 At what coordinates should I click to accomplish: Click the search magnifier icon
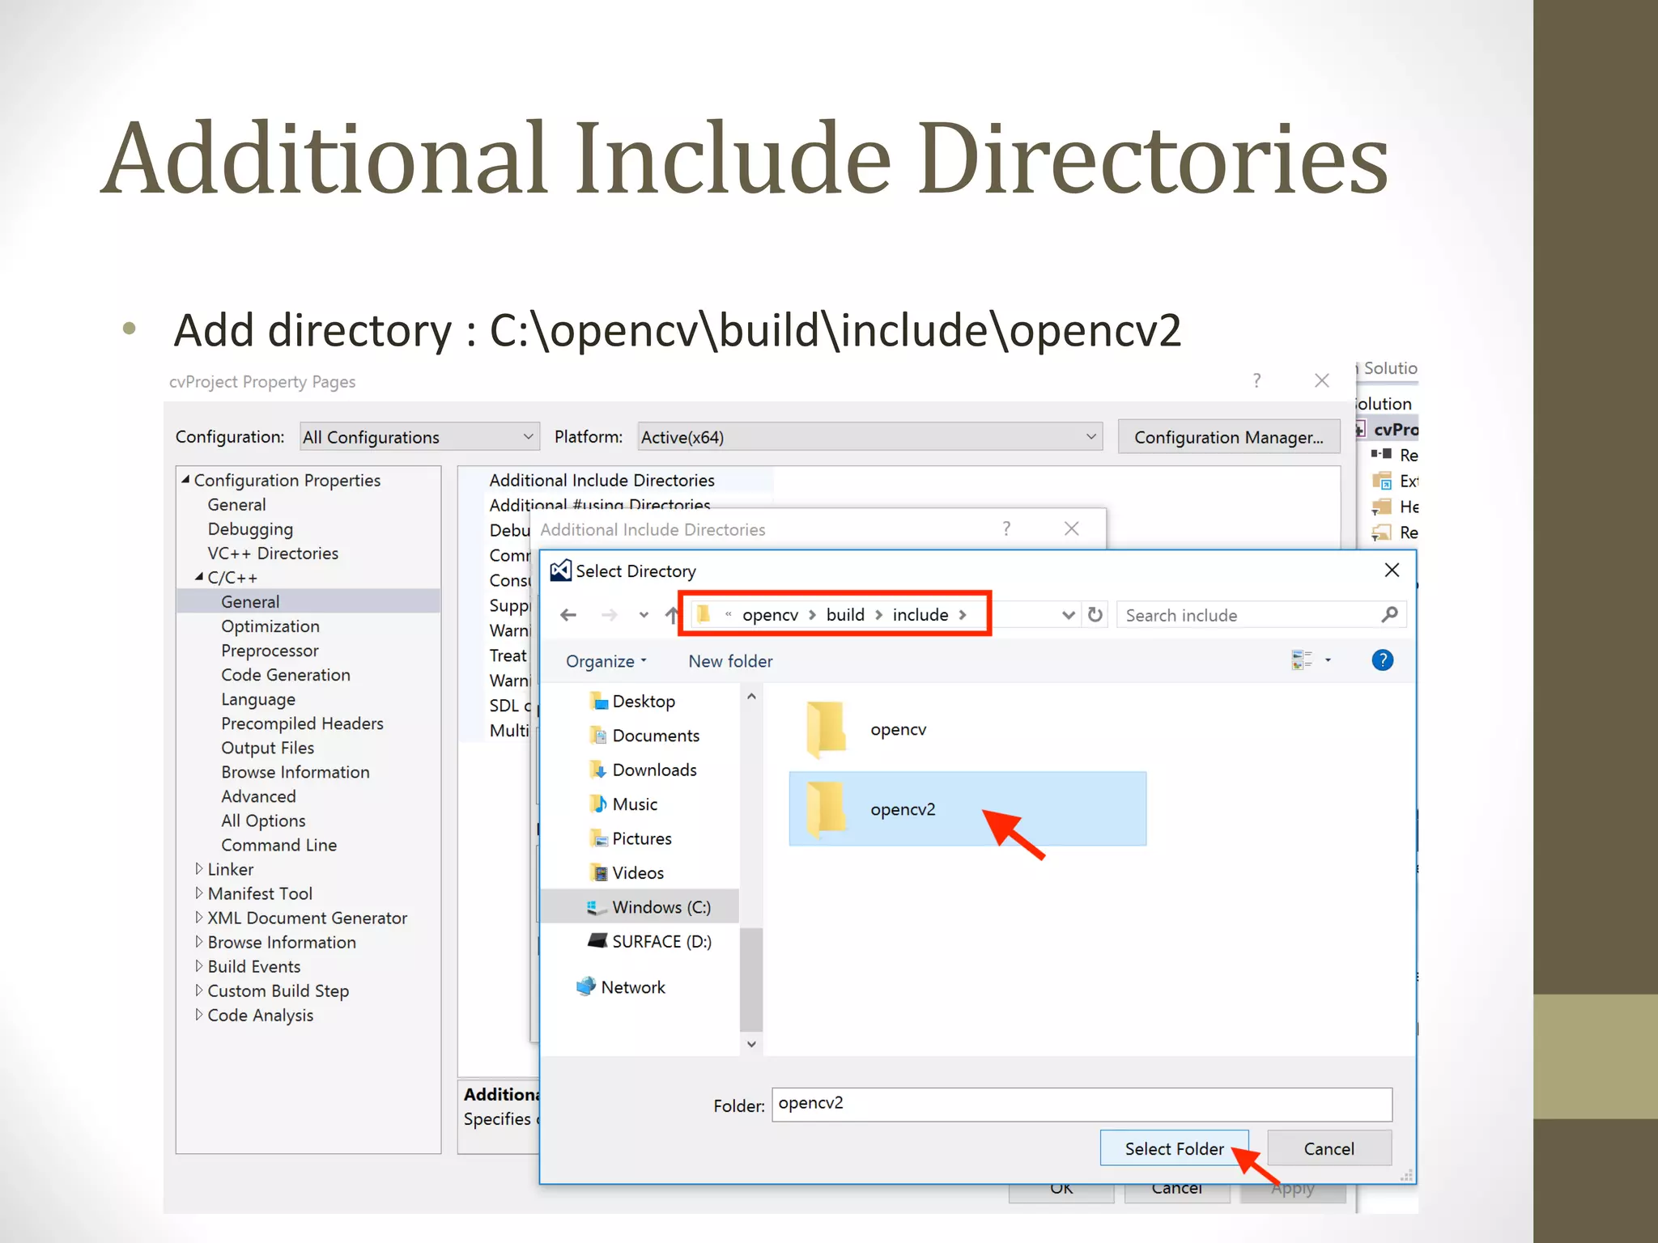1389,615
